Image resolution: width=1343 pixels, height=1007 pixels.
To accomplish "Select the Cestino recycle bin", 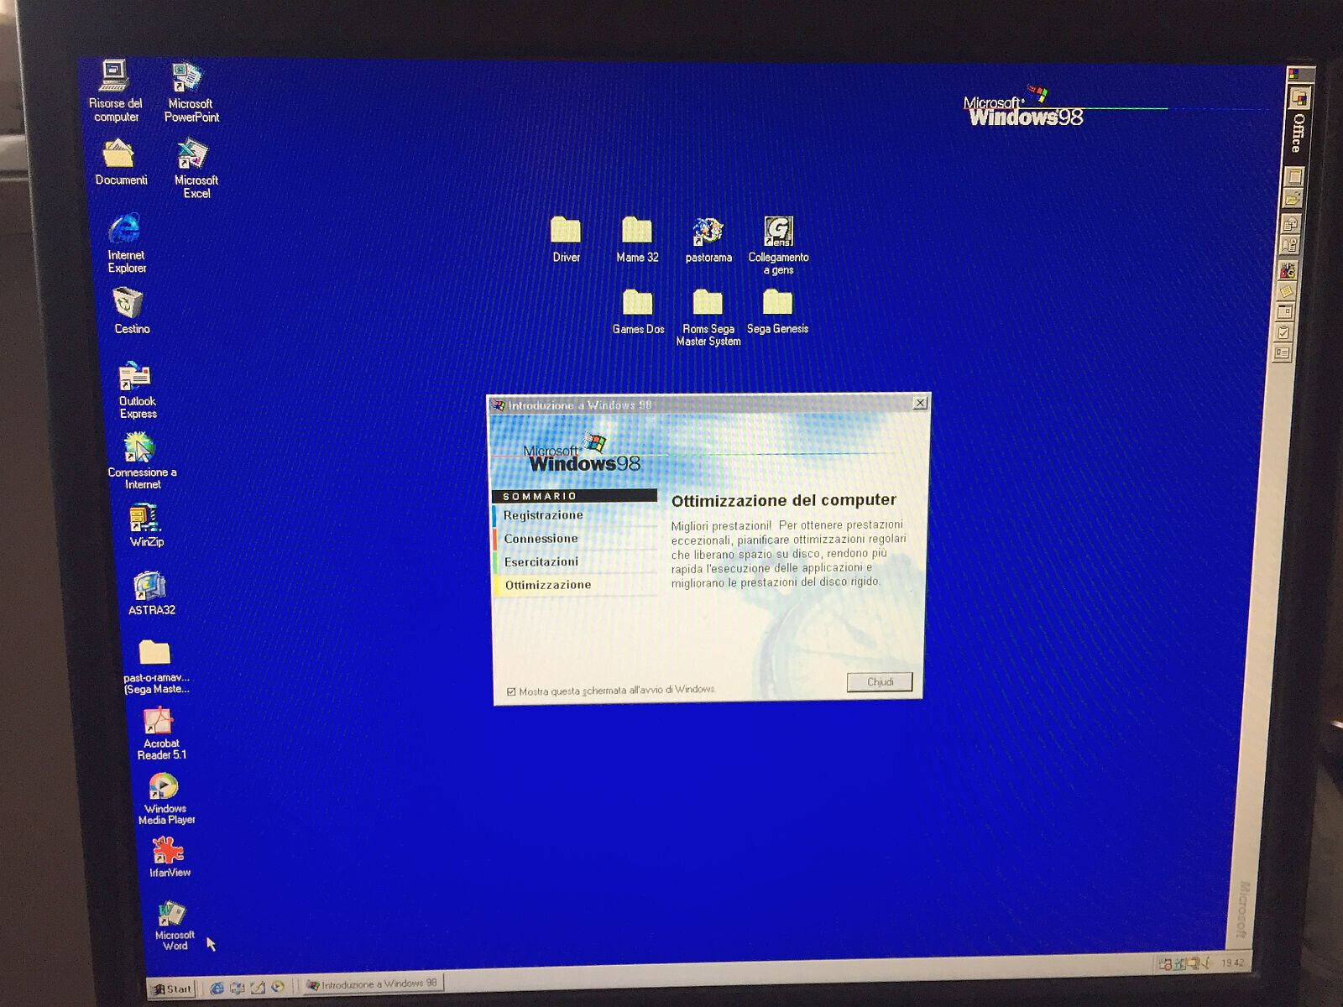I will pyautogui.click(x=128, y=304).
